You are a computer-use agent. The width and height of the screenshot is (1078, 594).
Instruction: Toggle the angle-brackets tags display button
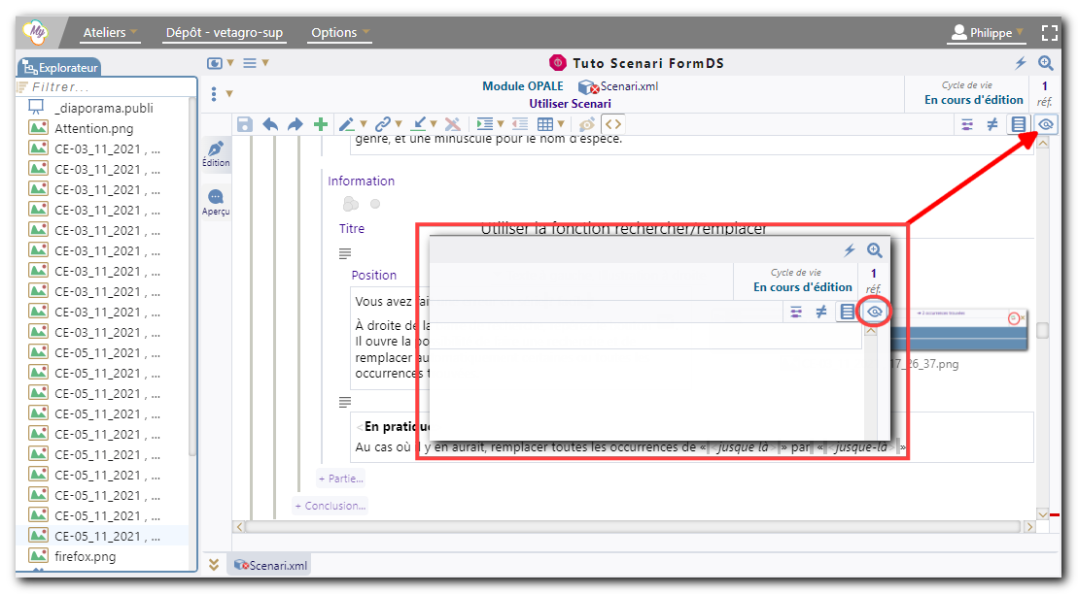[613, 124]
